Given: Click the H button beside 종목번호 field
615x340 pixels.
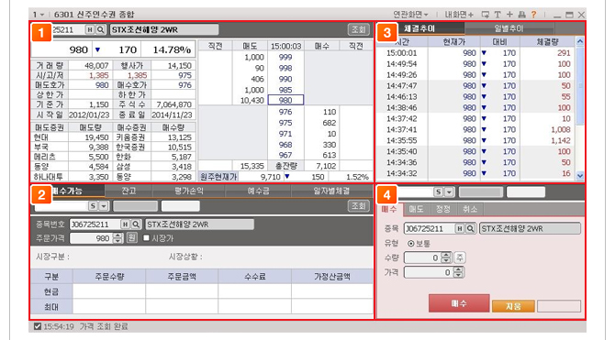Looking at the screenshot, I should [x=125, y=224].
